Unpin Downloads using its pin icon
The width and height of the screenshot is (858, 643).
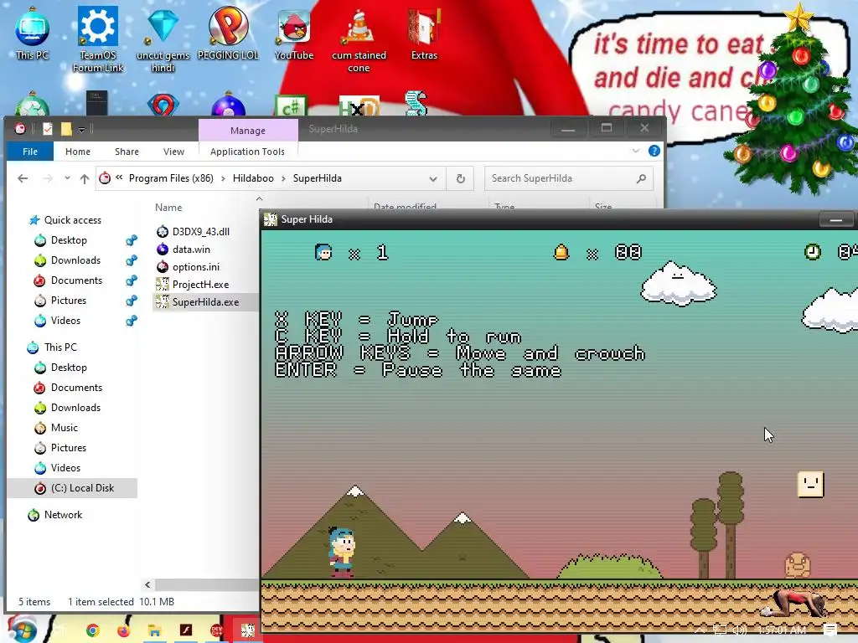pos(132,260)
